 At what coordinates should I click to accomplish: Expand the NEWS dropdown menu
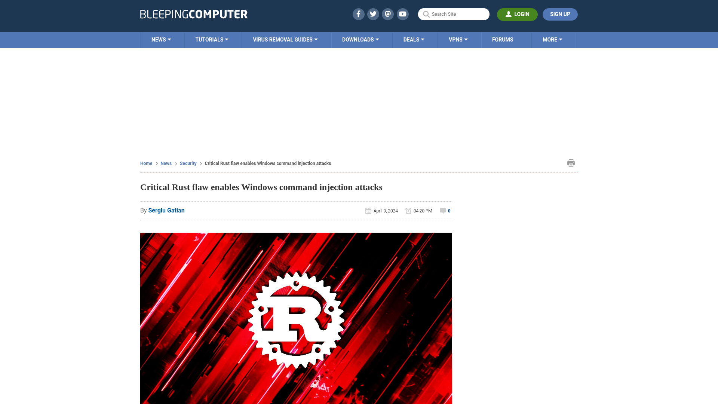[161, 39]
